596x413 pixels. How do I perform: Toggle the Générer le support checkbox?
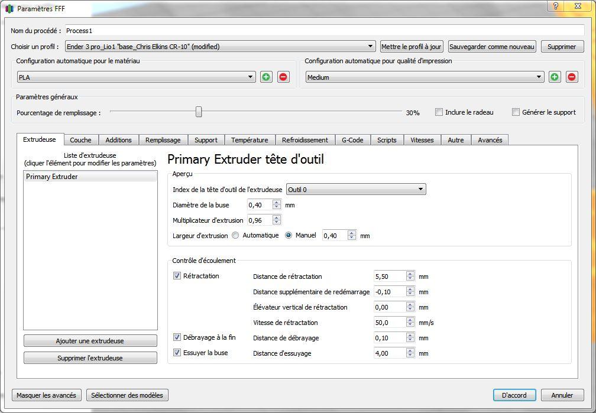[516, 112]
